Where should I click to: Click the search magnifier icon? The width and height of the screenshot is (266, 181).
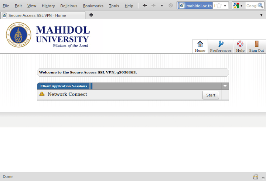tap(260, 6)
